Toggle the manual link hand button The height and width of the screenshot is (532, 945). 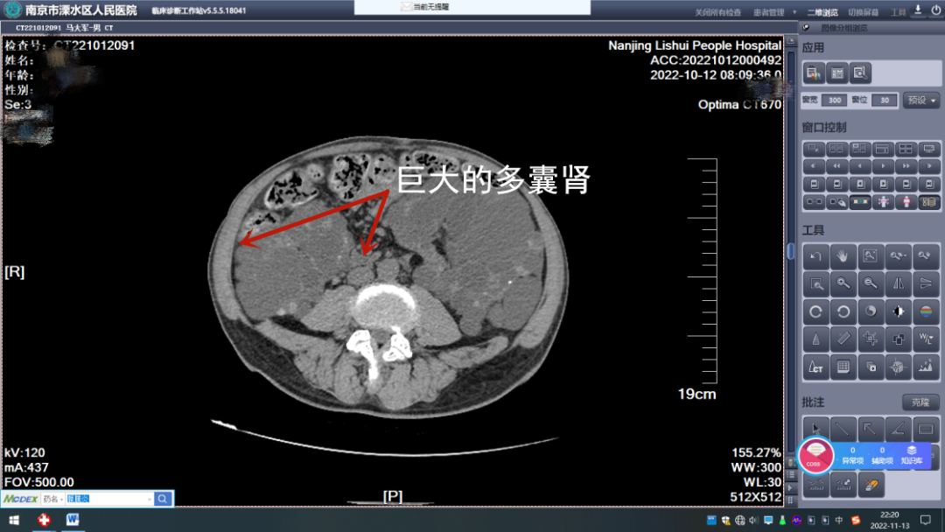(837, 202)
